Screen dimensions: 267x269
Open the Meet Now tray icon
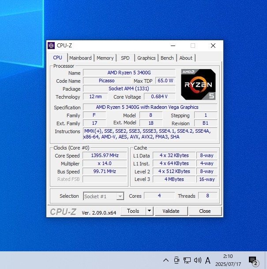tap(177, 260)
